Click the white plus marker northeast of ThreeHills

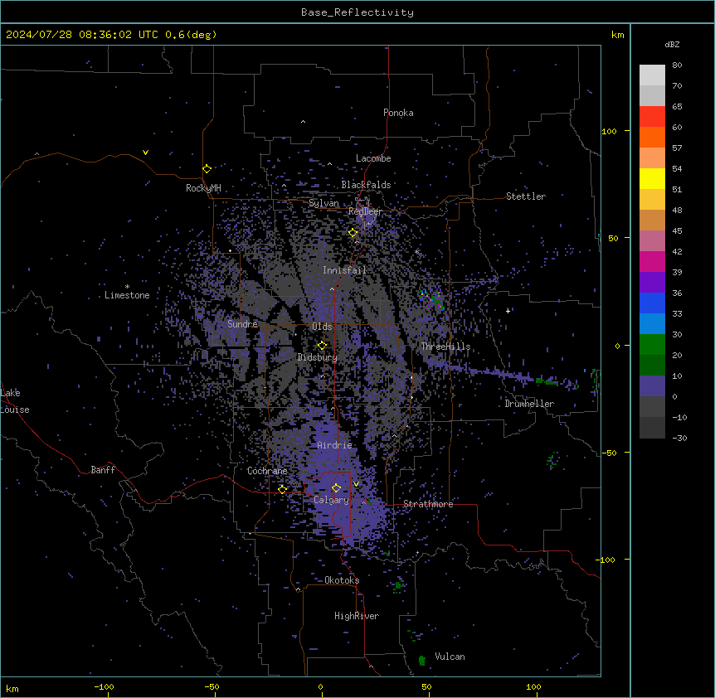click(508, 311)
